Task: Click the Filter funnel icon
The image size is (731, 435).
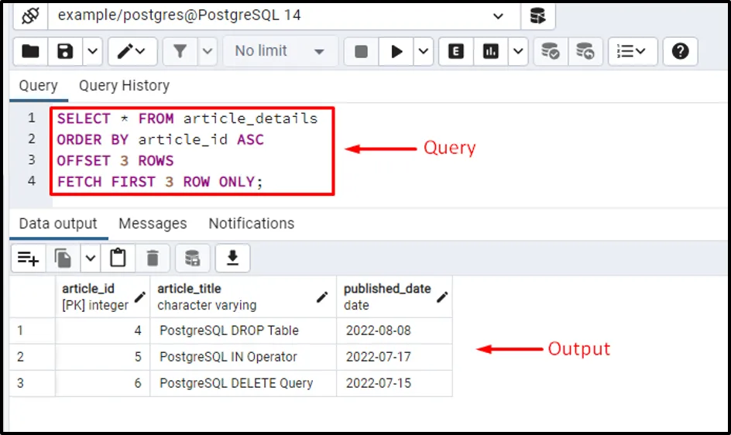Action: (180, 51)
